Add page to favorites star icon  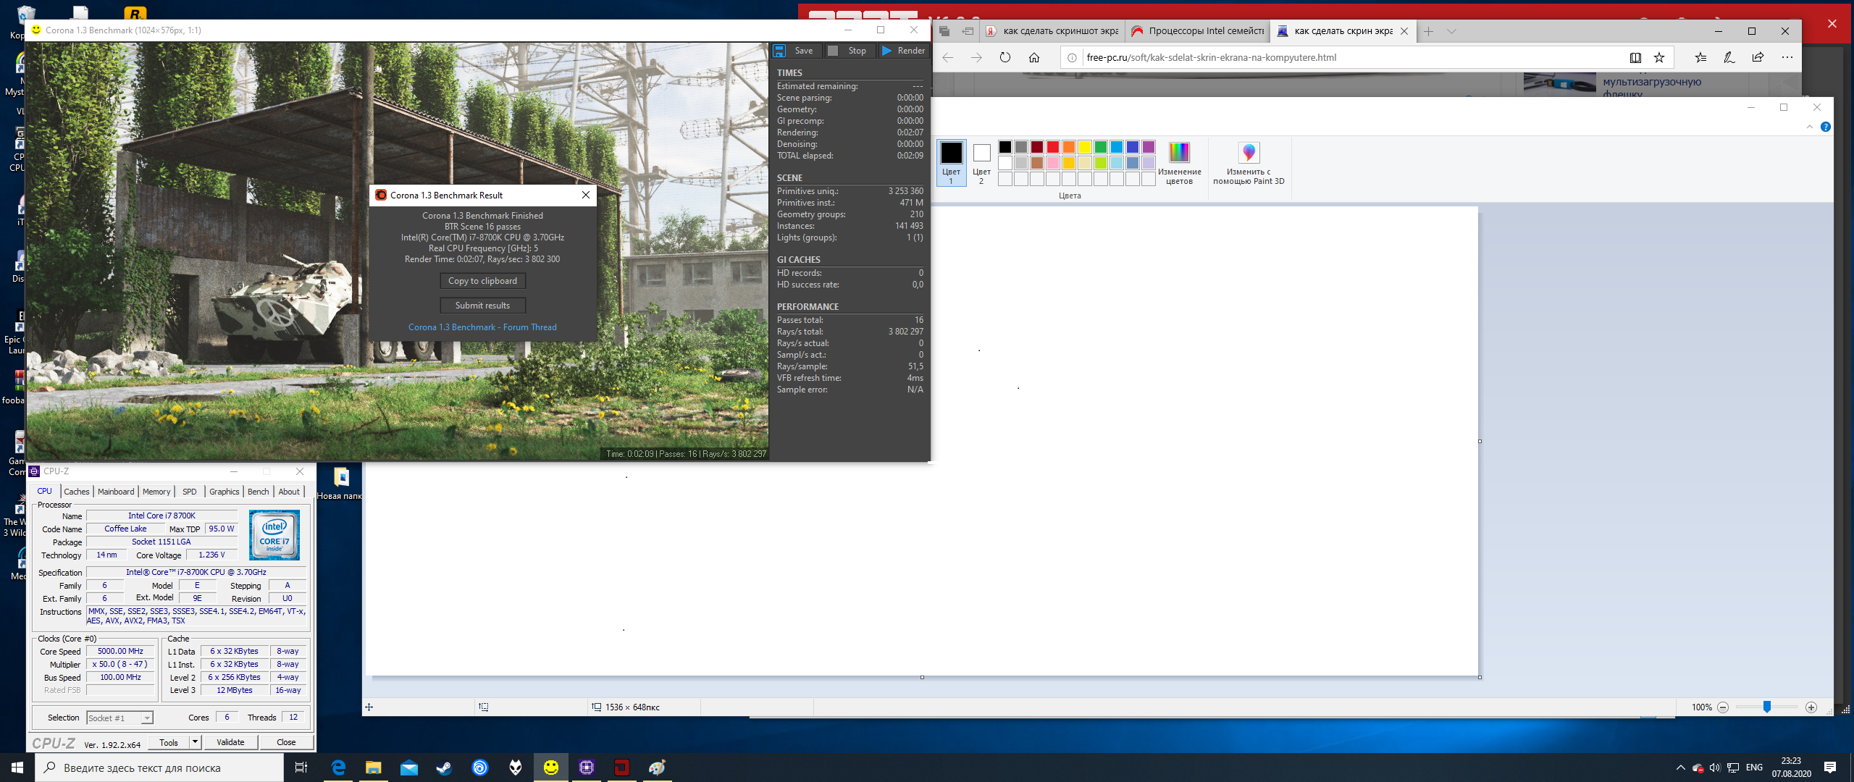coord(1659,57)
